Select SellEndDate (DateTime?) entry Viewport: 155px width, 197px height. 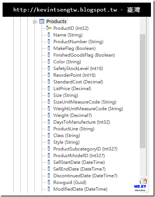[x=79, y=169]
